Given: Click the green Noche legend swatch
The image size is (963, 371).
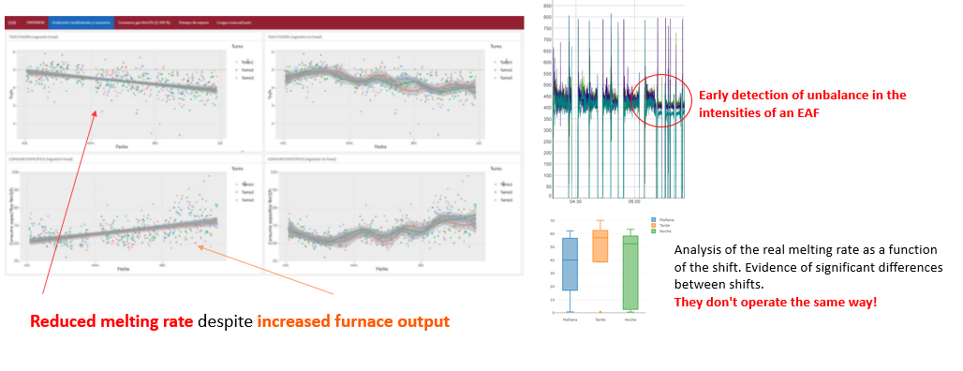Looking at the screenshot, I should pos(653,230).
